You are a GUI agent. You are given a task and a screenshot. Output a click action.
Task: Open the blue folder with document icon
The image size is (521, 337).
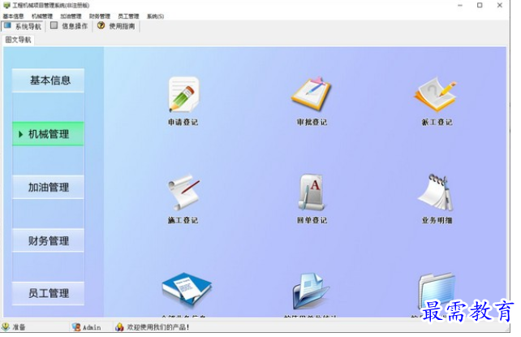tap(311, 292)
